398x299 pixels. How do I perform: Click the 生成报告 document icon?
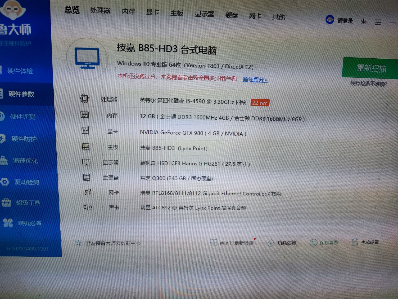[355, 242]
